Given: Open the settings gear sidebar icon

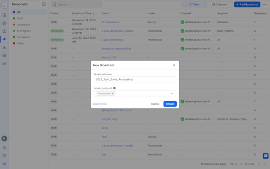Looking at the screenshot, I should pos(4,64).
